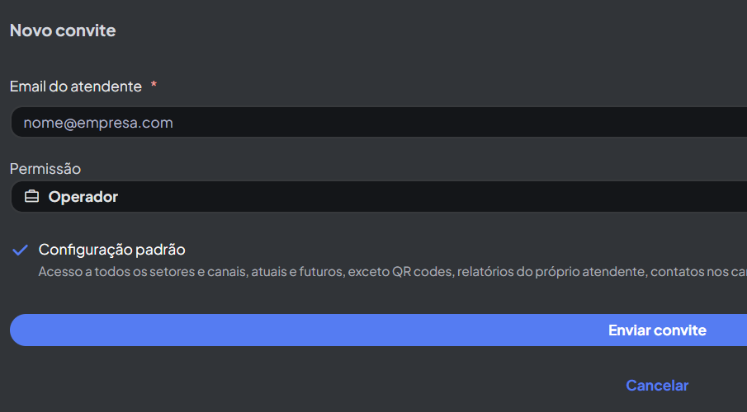Select the Operador permission text
Image resolution: width=747 pixels, height=412 pixels.
tap(83, 197)
